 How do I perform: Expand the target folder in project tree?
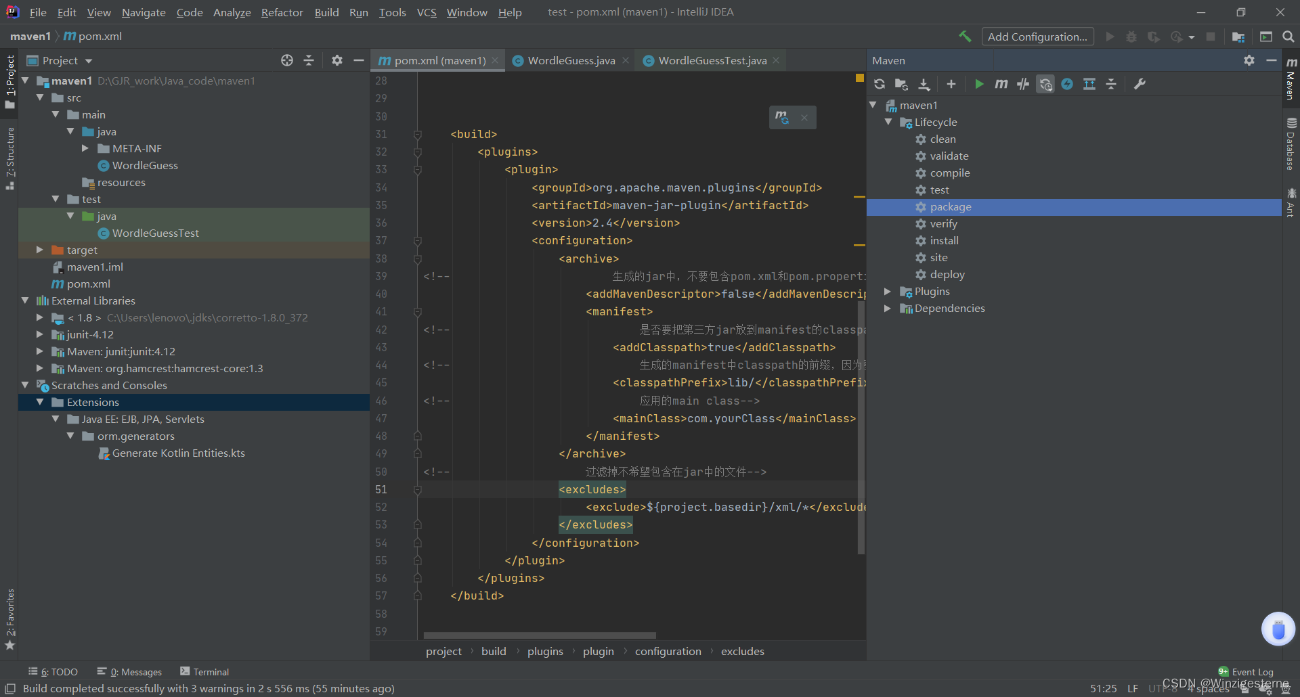(x=40, y=250)
